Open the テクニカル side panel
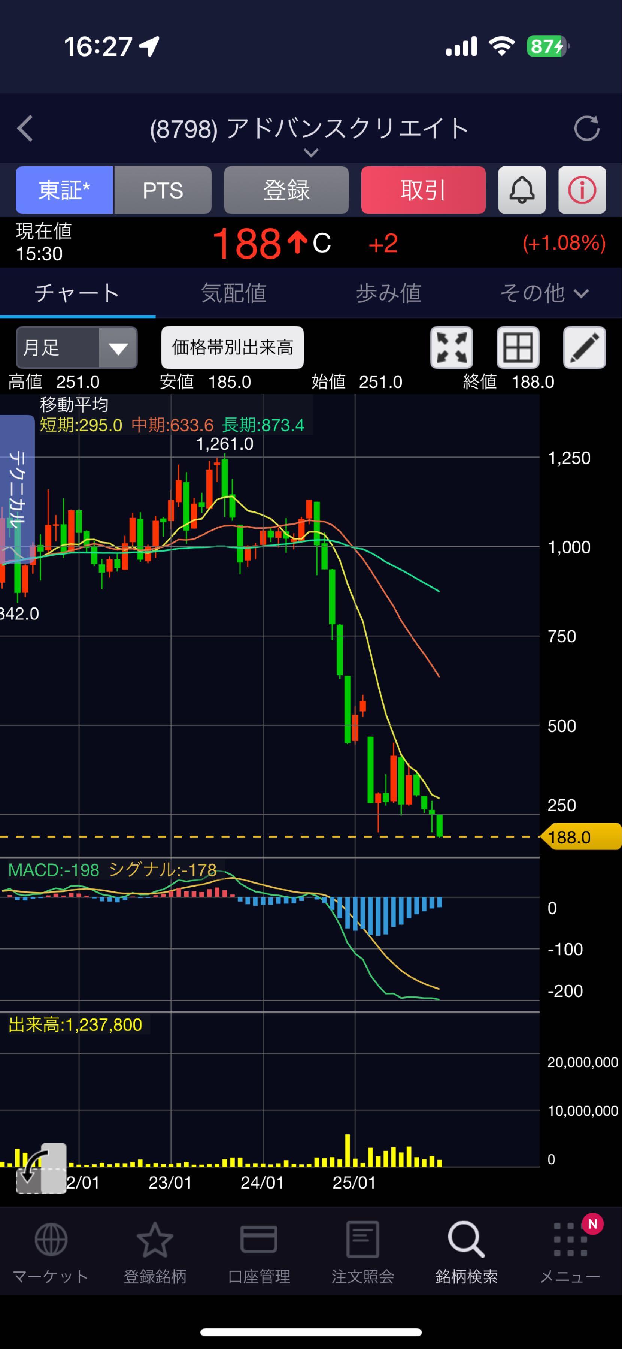Screen dimensions: 622x1349 17,490
